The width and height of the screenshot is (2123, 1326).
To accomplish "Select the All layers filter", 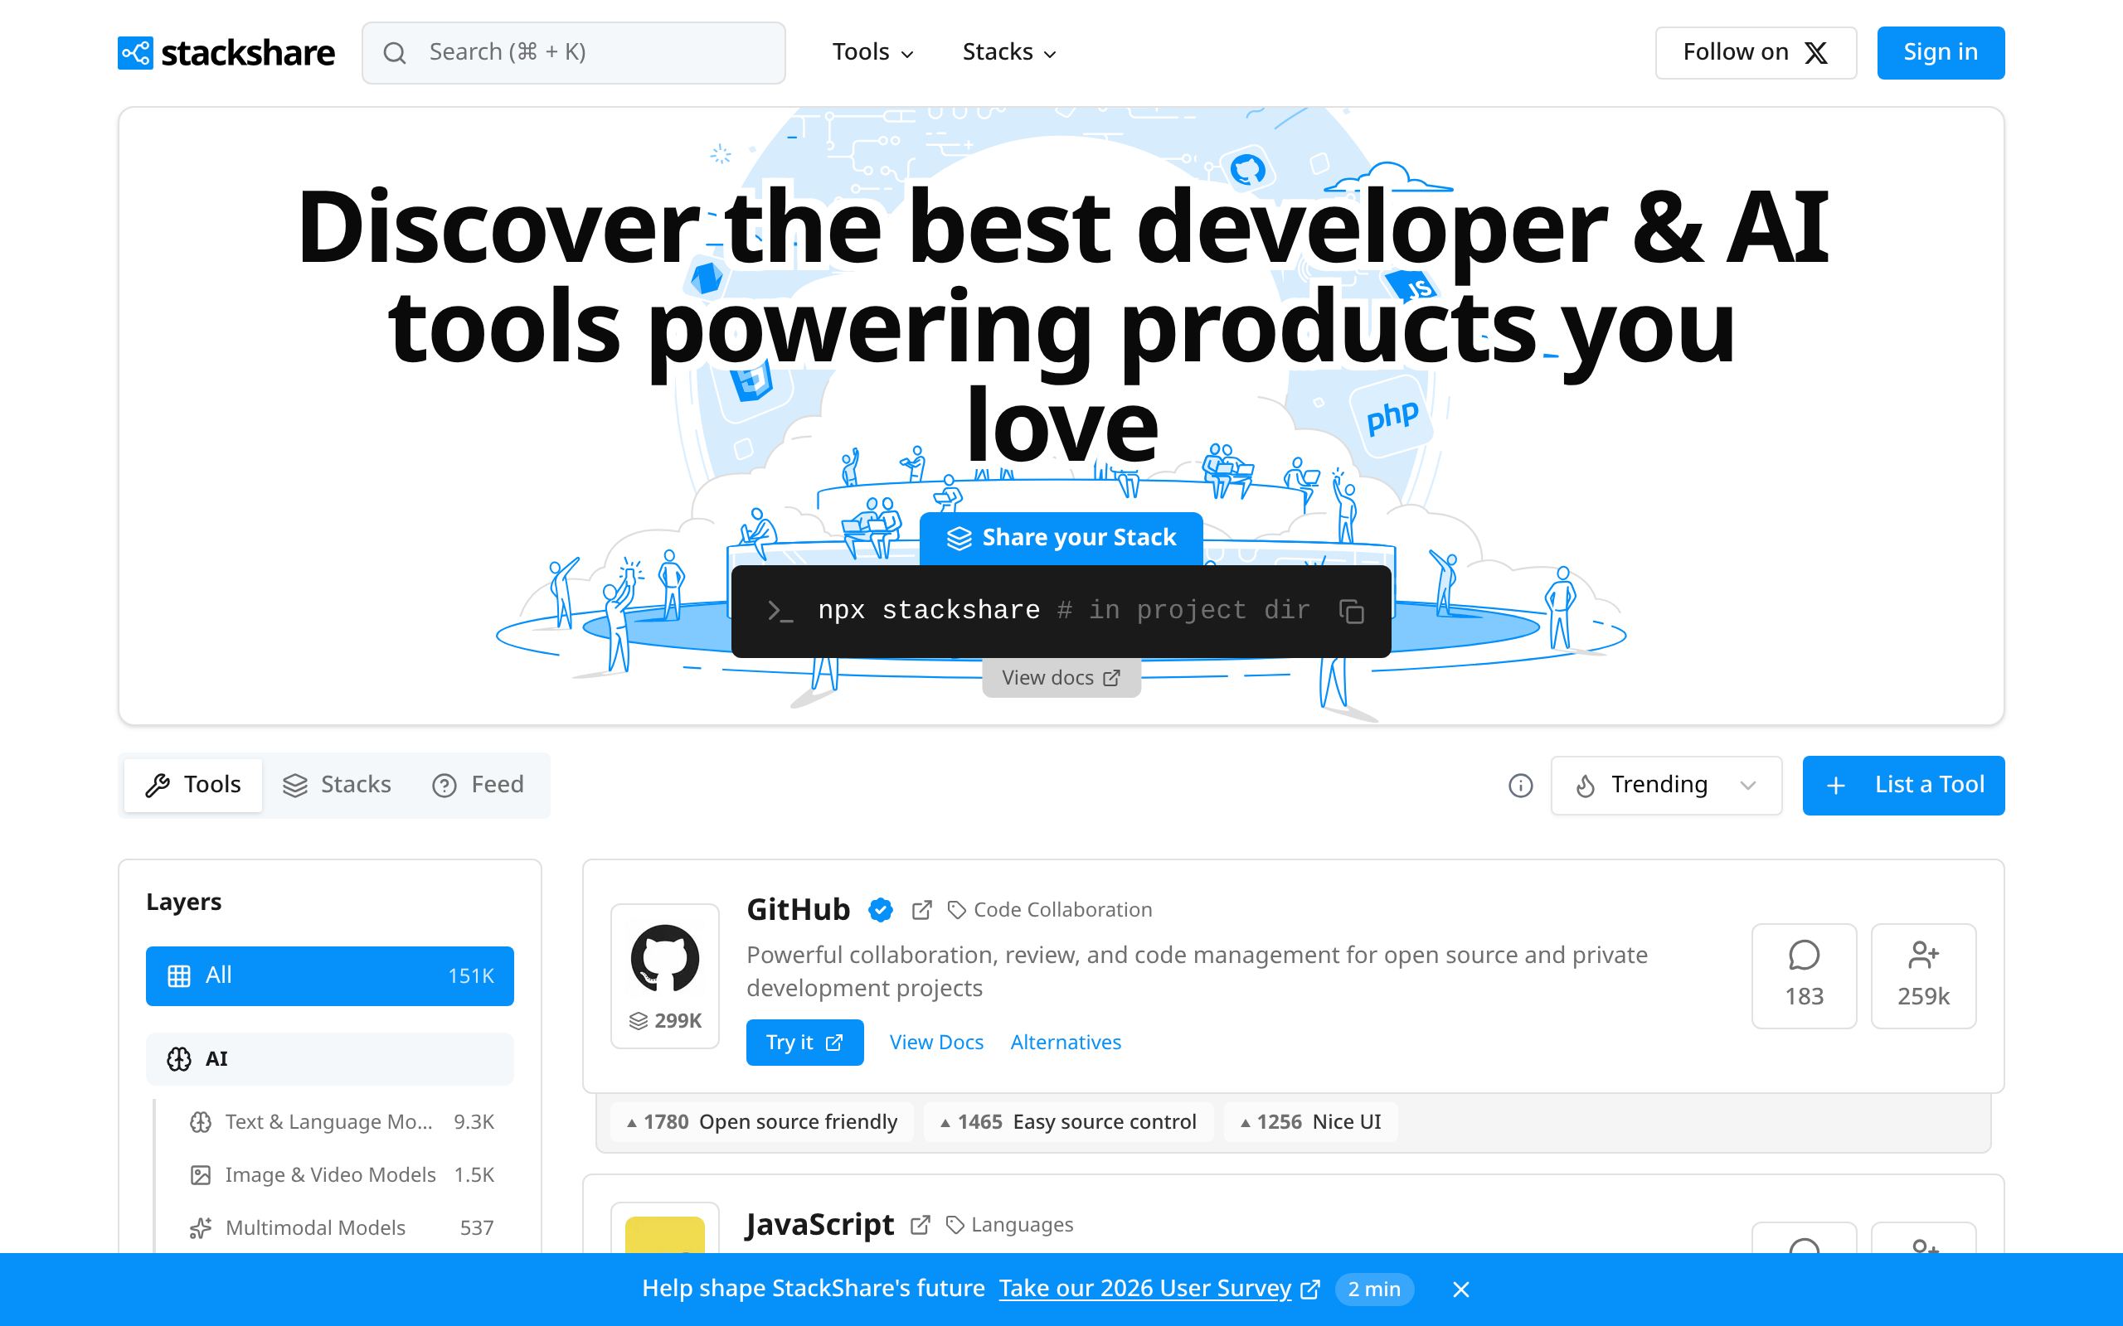I will pyautogui.click(x=330, y=975).
